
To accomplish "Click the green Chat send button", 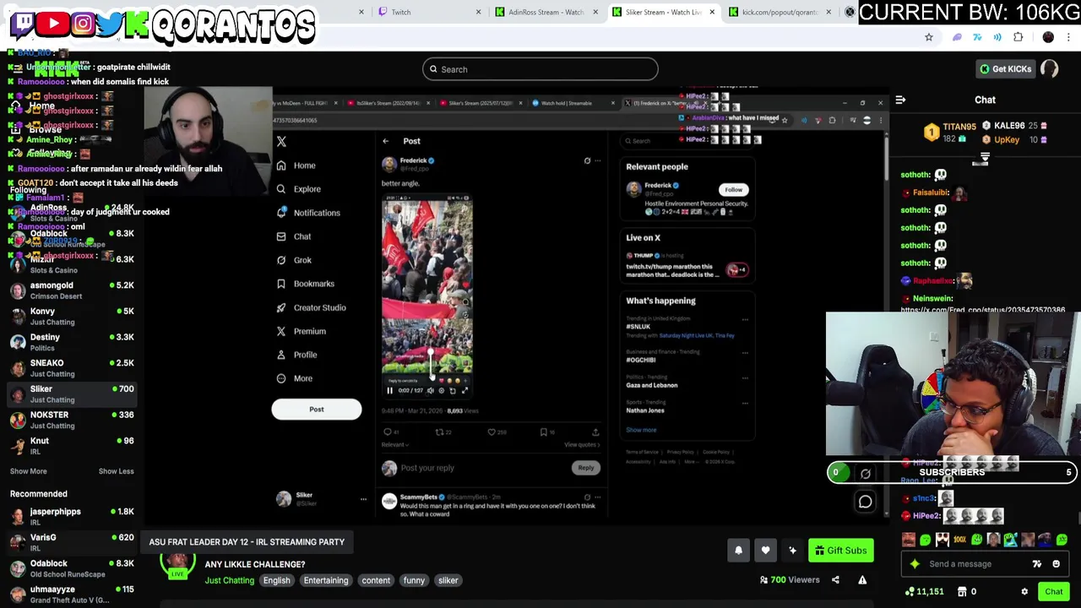I will 1053,592.
